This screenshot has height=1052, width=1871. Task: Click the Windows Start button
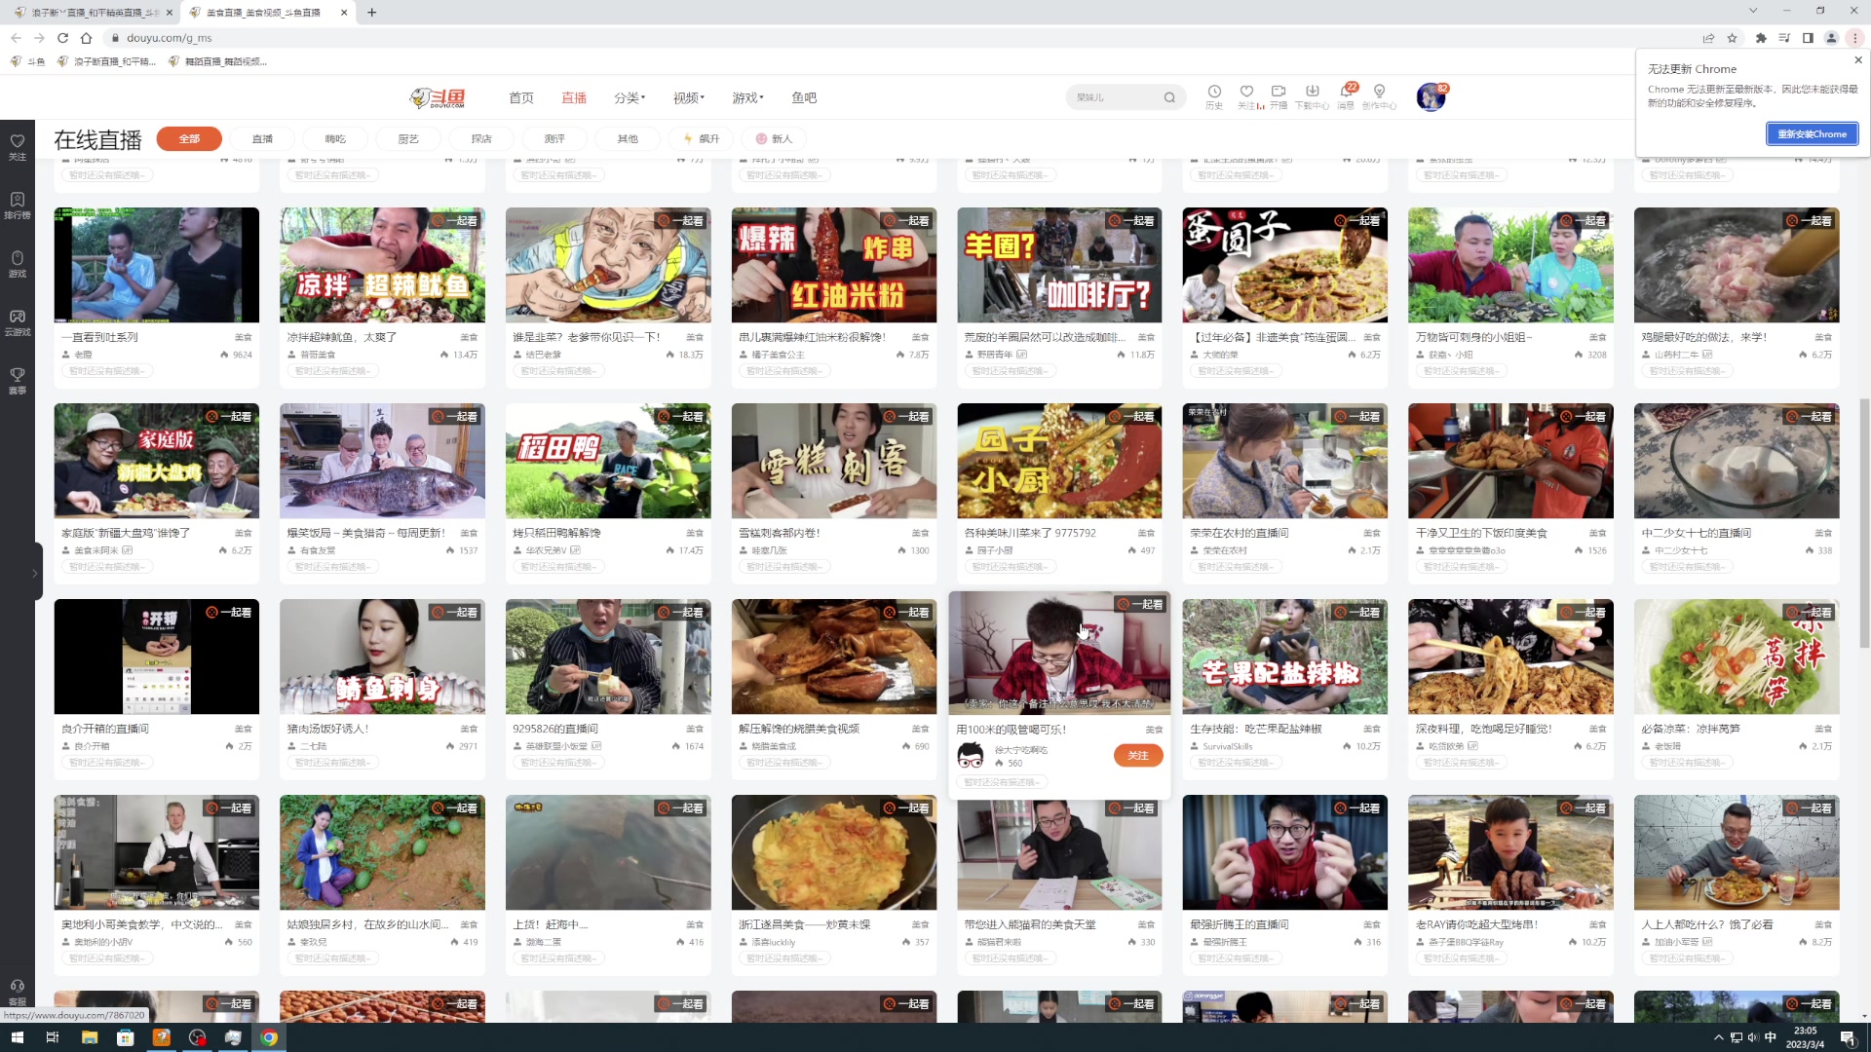click(17, 1037)
